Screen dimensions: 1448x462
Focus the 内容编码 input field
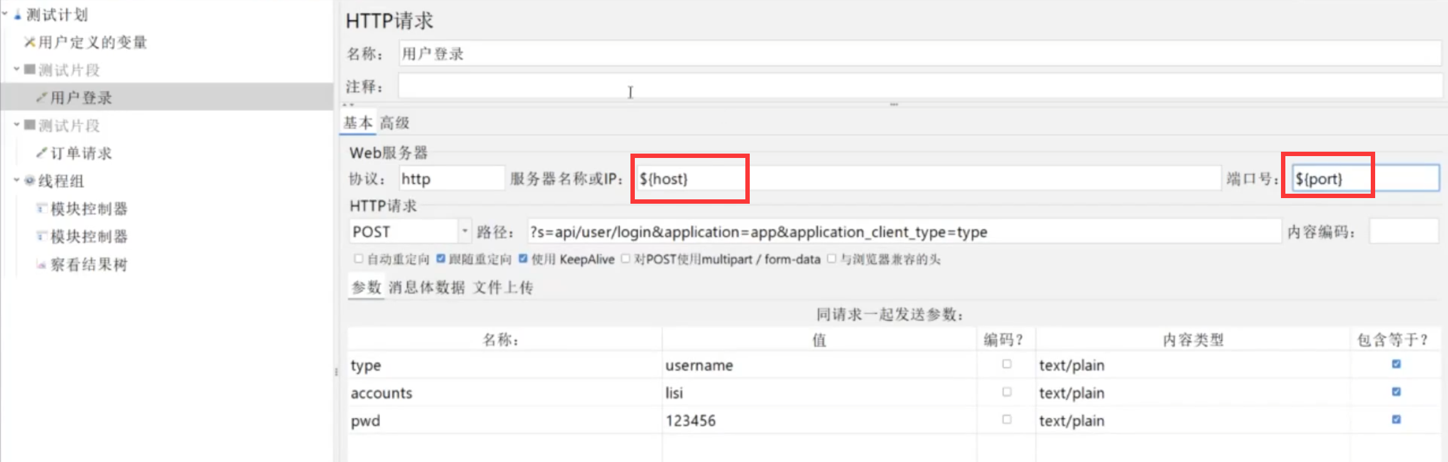point(1404,231)
